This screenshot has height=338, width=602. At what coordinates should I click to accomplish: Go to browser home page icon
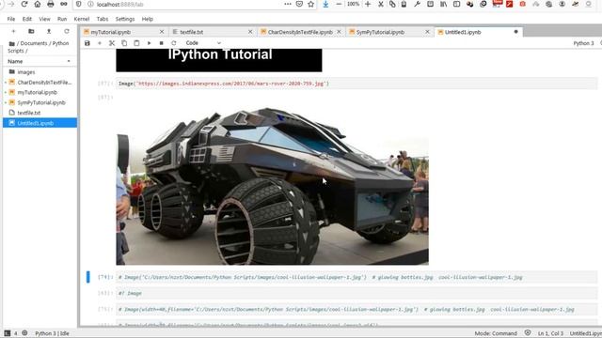pyautogui.click(x=38, y=4)
